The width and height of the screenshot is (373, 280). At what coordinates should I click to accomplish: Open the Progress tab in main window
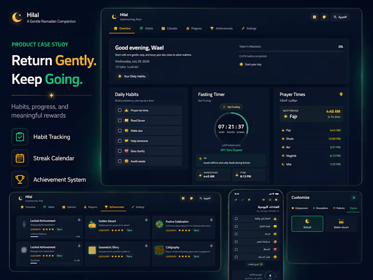(x=194, y=28)
